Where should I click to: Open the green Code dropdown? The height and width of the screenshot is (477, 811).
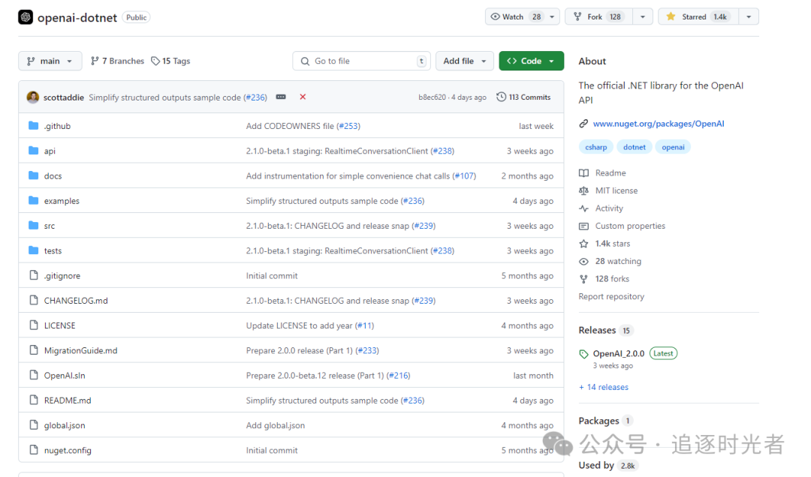pyautogui.click(x=531, y=61)
